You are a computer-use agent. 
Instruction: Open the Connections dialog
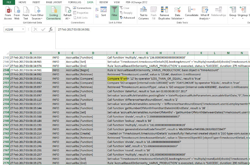[x=82, y=8]
